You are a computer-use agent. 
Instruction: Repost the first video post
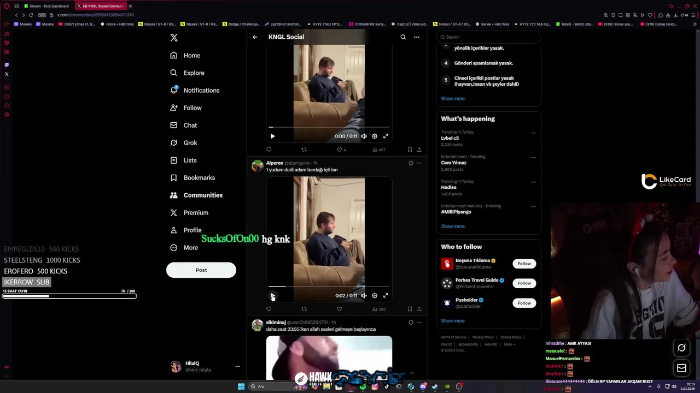[304, 150]
